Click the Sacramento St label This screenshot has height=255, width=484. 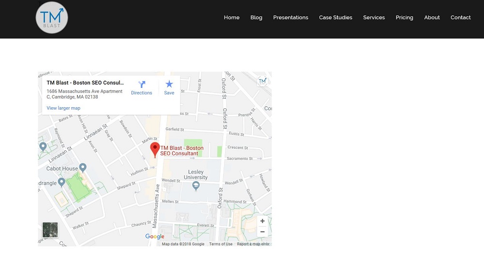pos(240,158)
